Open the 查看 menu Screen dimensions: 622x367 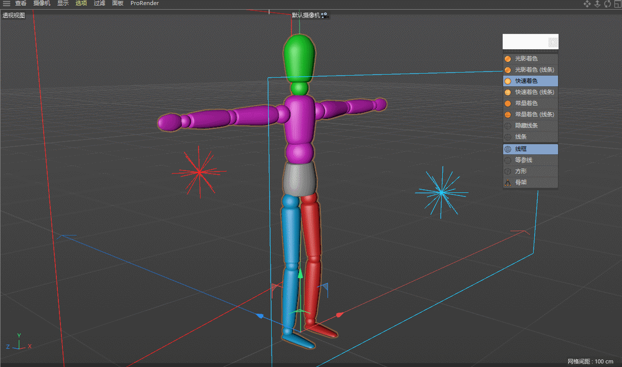[21, 3]
